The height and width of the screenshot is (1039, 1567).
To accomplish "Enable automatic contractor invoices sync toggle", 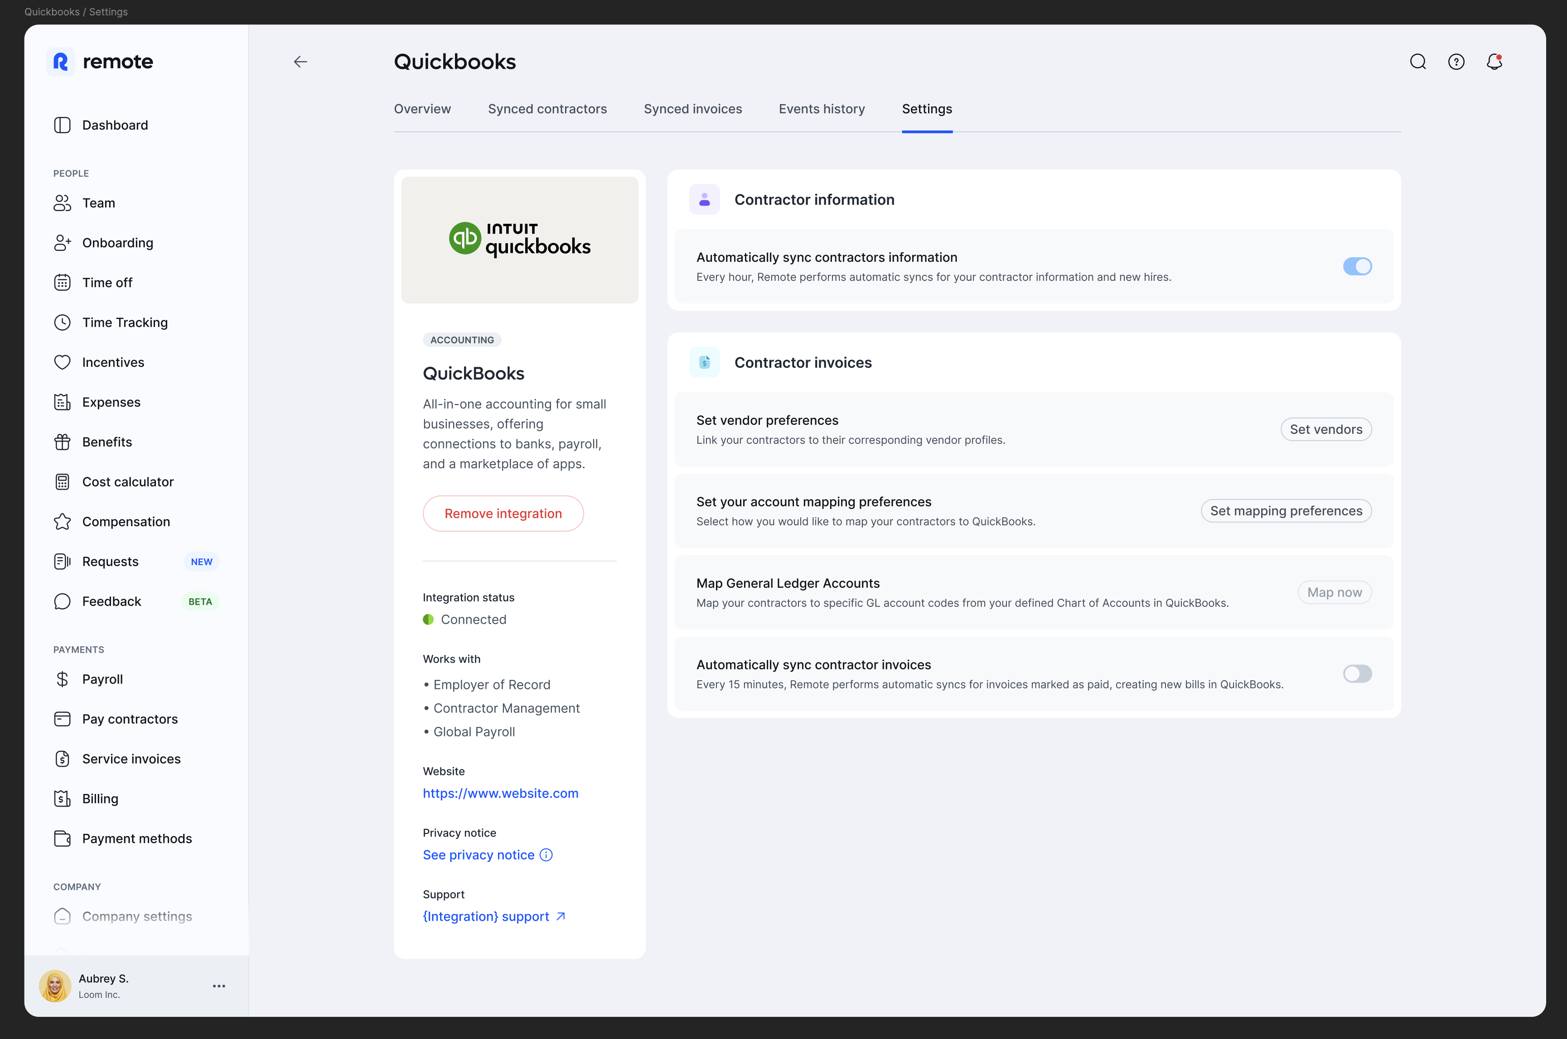I will [x=1357, y=674].
